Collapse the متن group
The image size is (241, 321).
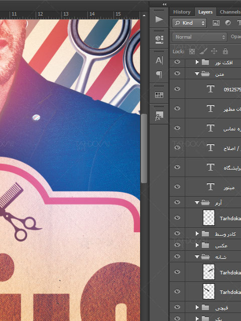(197, 74)
